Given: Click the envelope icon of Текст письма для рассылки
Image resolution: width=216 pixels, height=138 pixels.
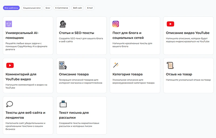Looking at the screenshot, I should (63, 104).
